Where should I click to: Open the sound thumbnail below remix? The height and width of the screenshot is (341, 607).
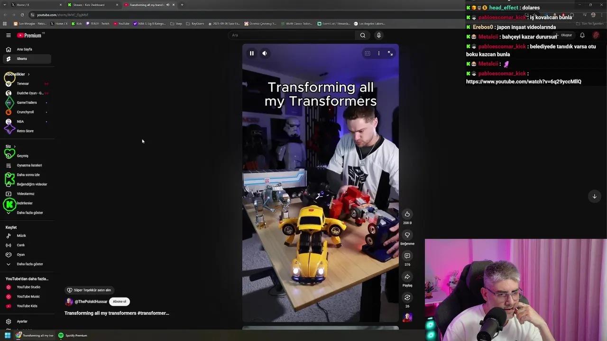click(x=407, y=317)
